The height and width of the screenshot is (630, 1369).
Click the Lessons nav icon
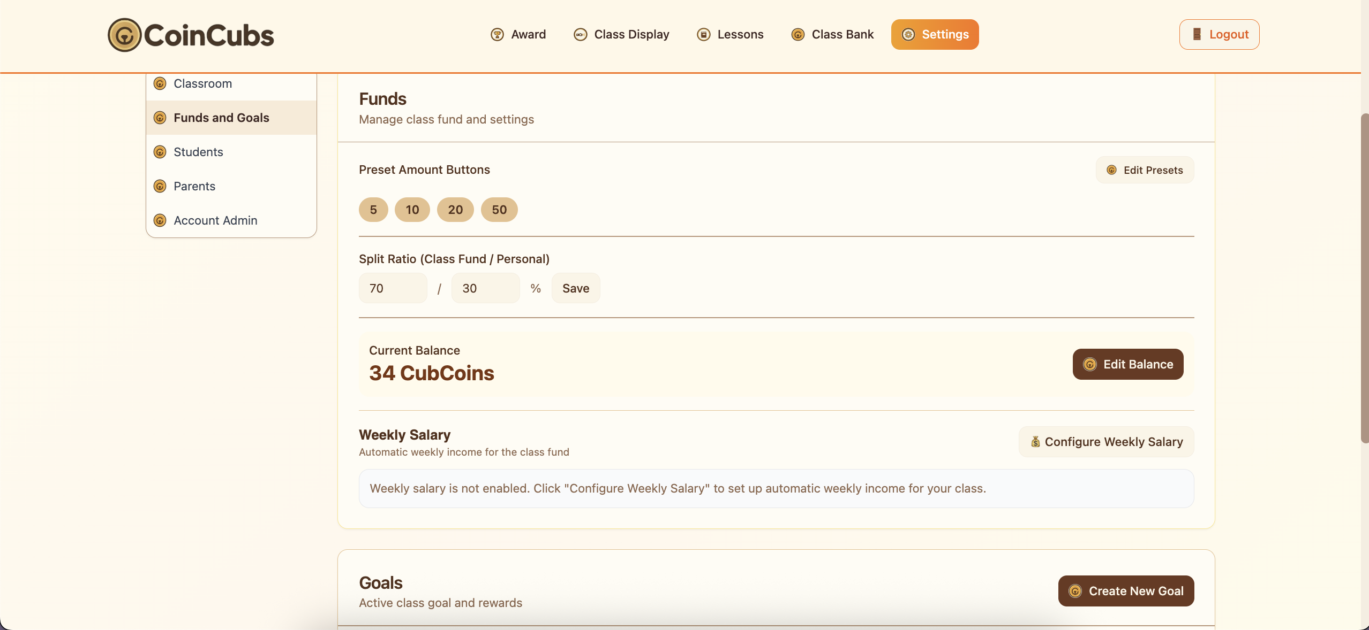click(703, 35)
